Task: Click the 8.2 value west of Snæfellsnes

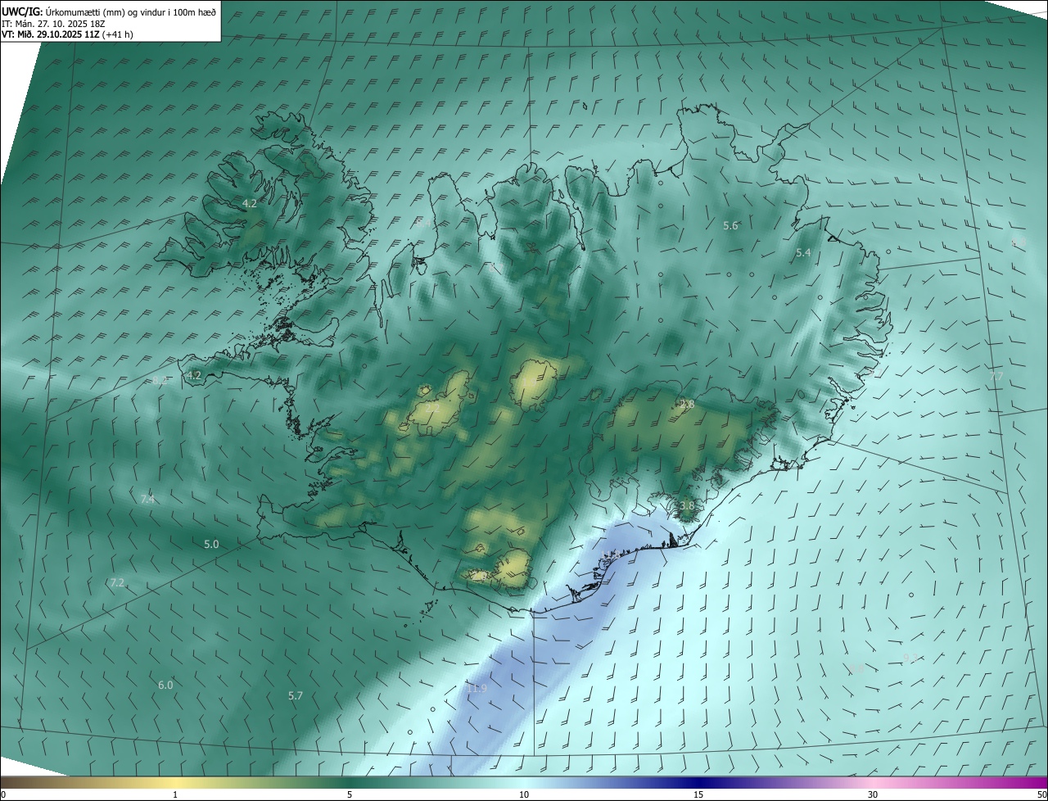Action: tap(160, 381)
